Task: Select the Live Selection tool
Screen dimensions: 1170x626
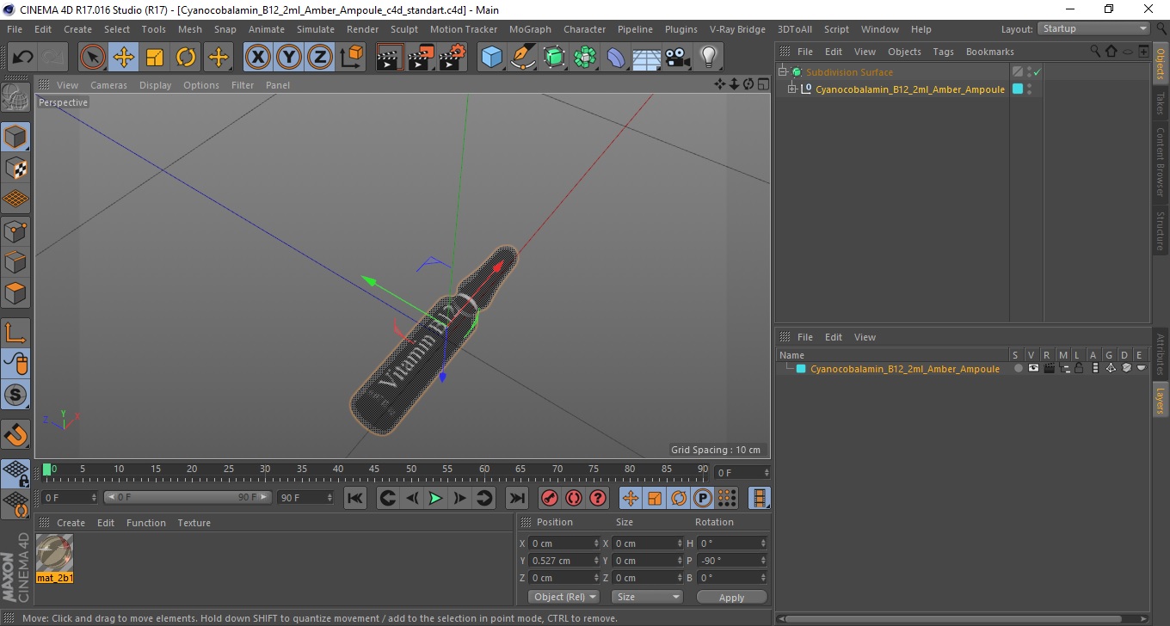Action: [93, 58]
